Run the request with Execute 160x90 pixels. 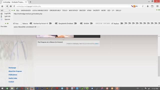(x=7, y=19)
